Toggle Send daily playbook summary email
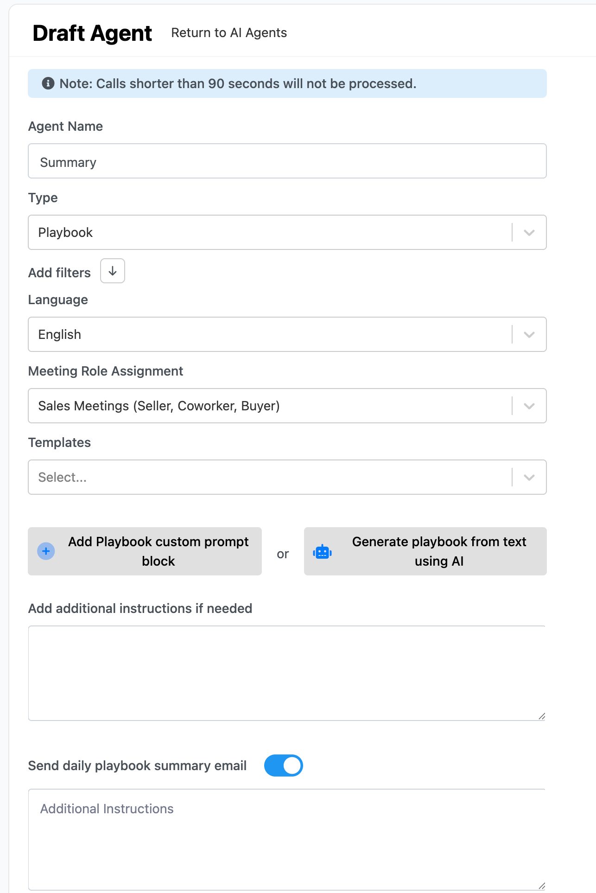This screenshot has width=596, height=893. tap(284, 765)
